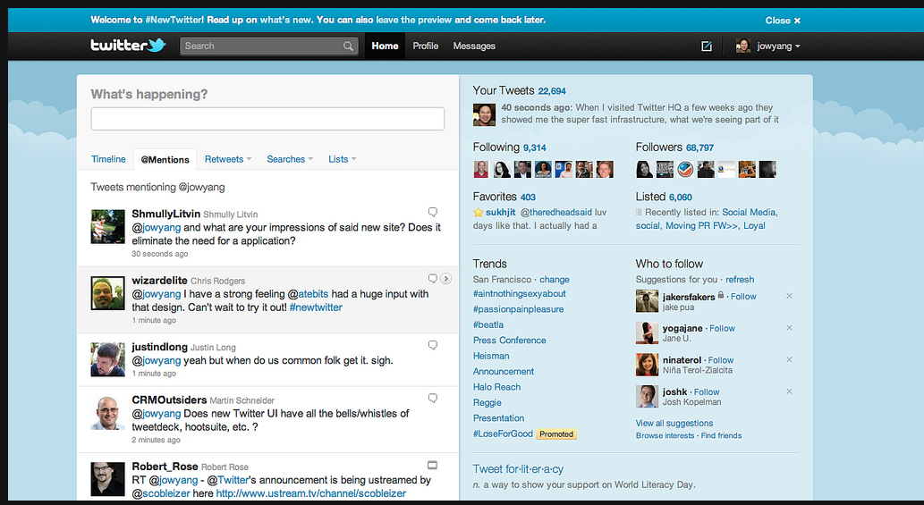Follow joshk

(707, 392)
